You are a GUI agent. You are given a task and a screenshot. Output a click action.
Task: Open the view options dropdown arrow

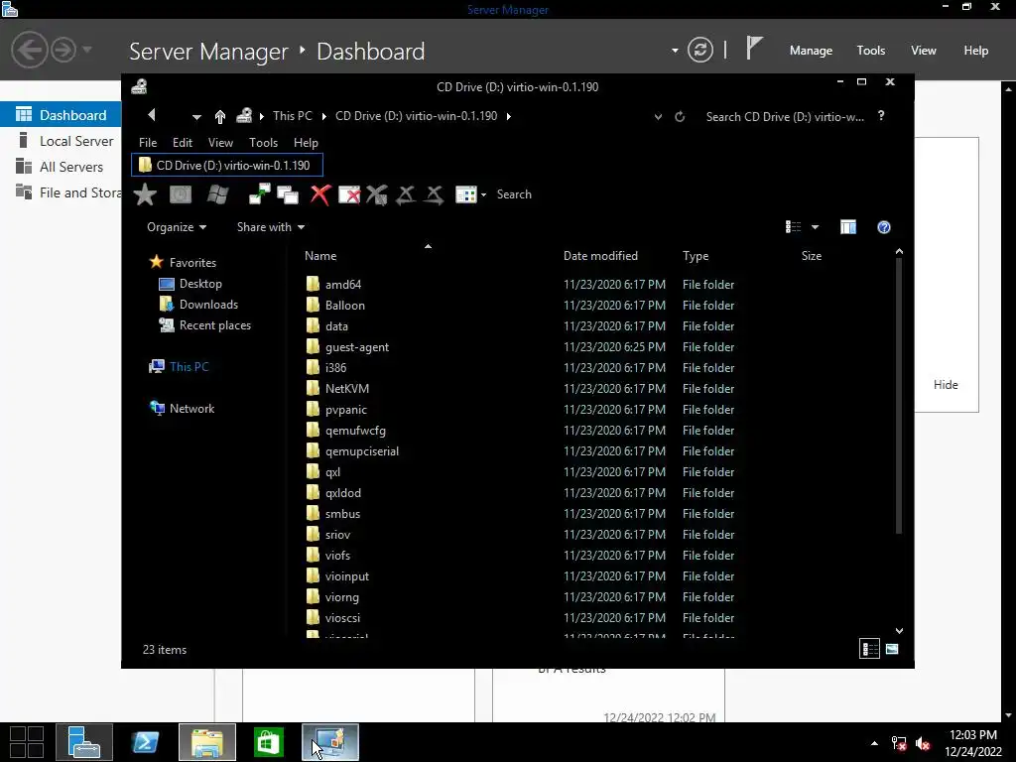pyautogui.click(x=816, y=227)
